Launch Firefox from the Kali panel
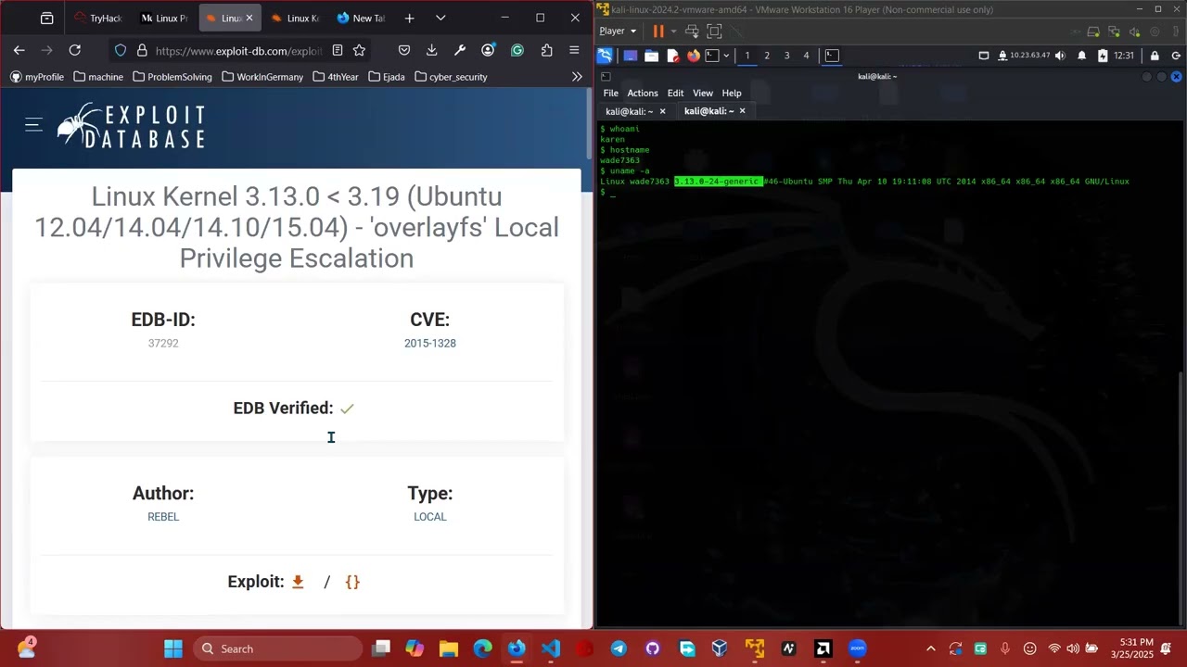1187x667 pixels. pyautogui.click(x=693, y=56)
